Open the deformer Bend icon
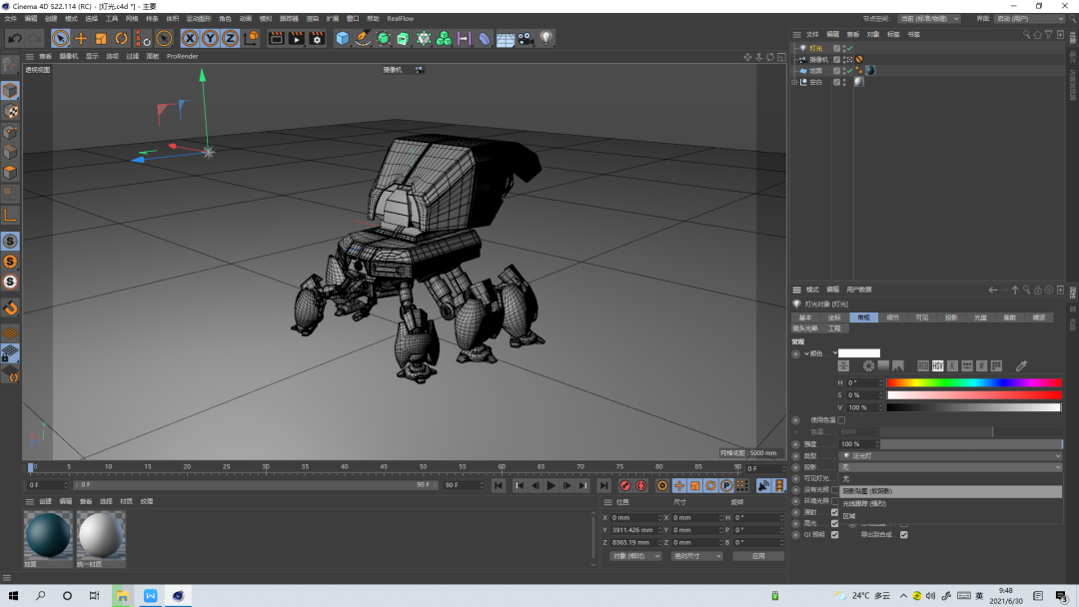The height and width of the screenshot is (607, 1079). (485, 39)
